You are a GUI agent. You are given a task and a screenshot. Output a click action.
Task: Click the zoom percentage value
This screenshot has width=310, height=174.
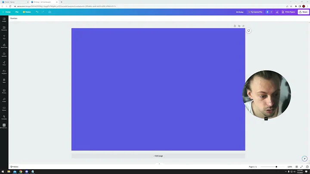(x=290, y=167)
